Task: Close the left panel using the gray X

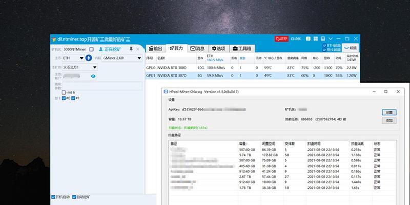Action: (x=138, y=49)
